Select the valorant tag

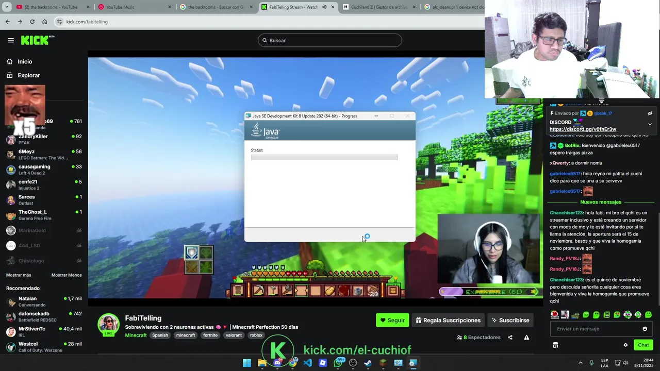click(x=234, y=335)
